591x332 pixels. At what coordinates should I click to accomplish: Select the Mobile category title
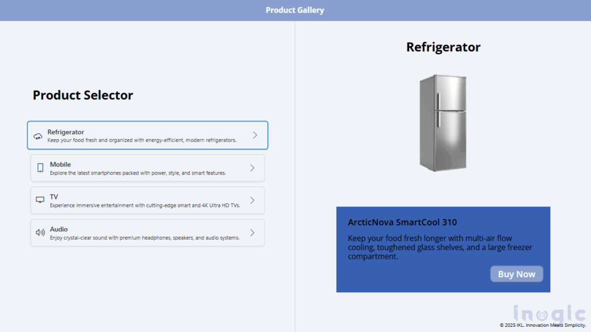coord(61,165)
